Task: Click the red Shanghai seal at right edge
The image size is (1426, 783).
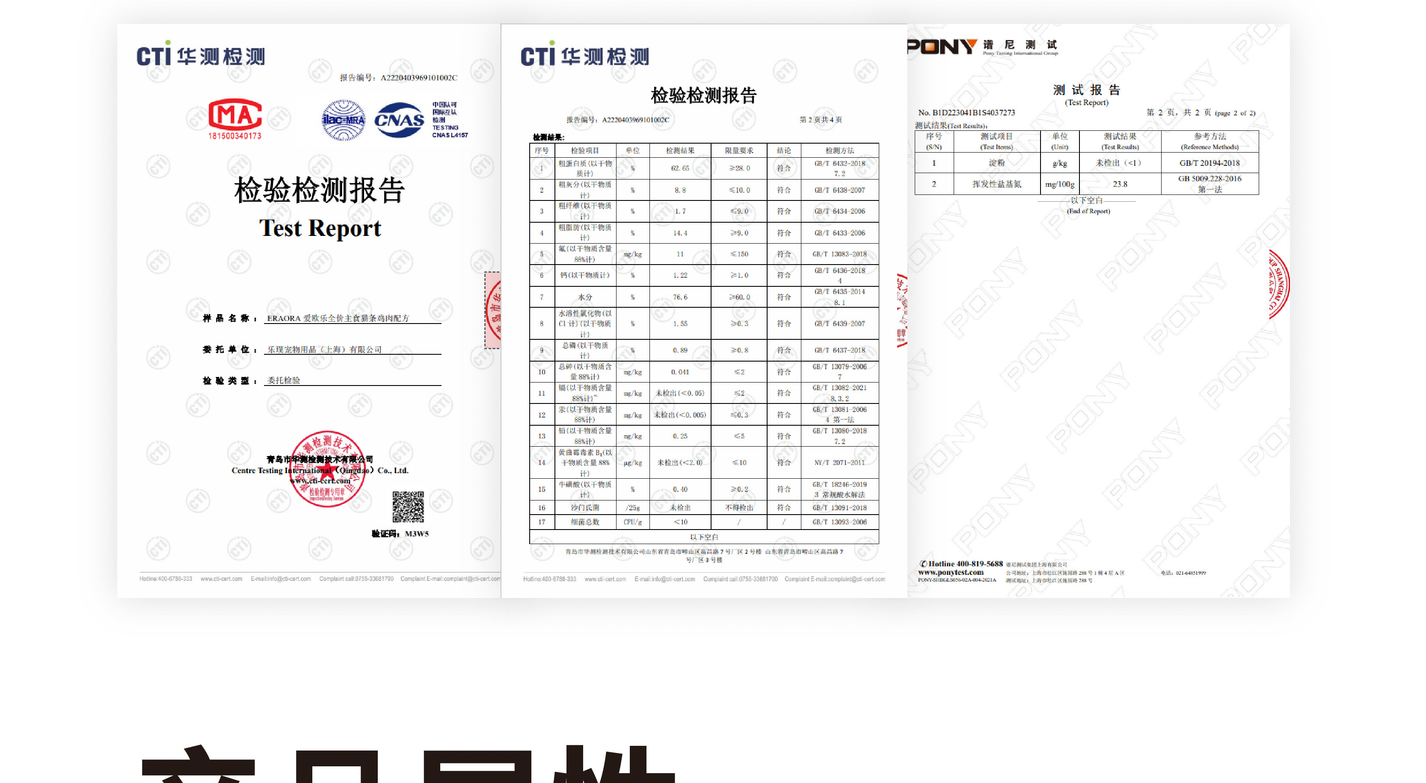Action: 1279,285
